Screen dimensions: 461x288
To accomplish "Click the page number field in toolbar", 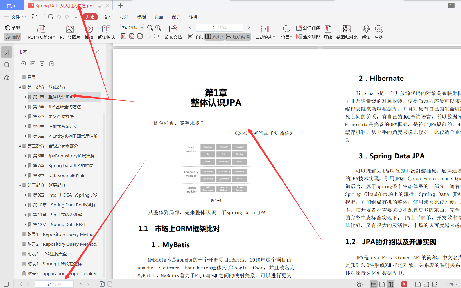I will pos(219,28).
